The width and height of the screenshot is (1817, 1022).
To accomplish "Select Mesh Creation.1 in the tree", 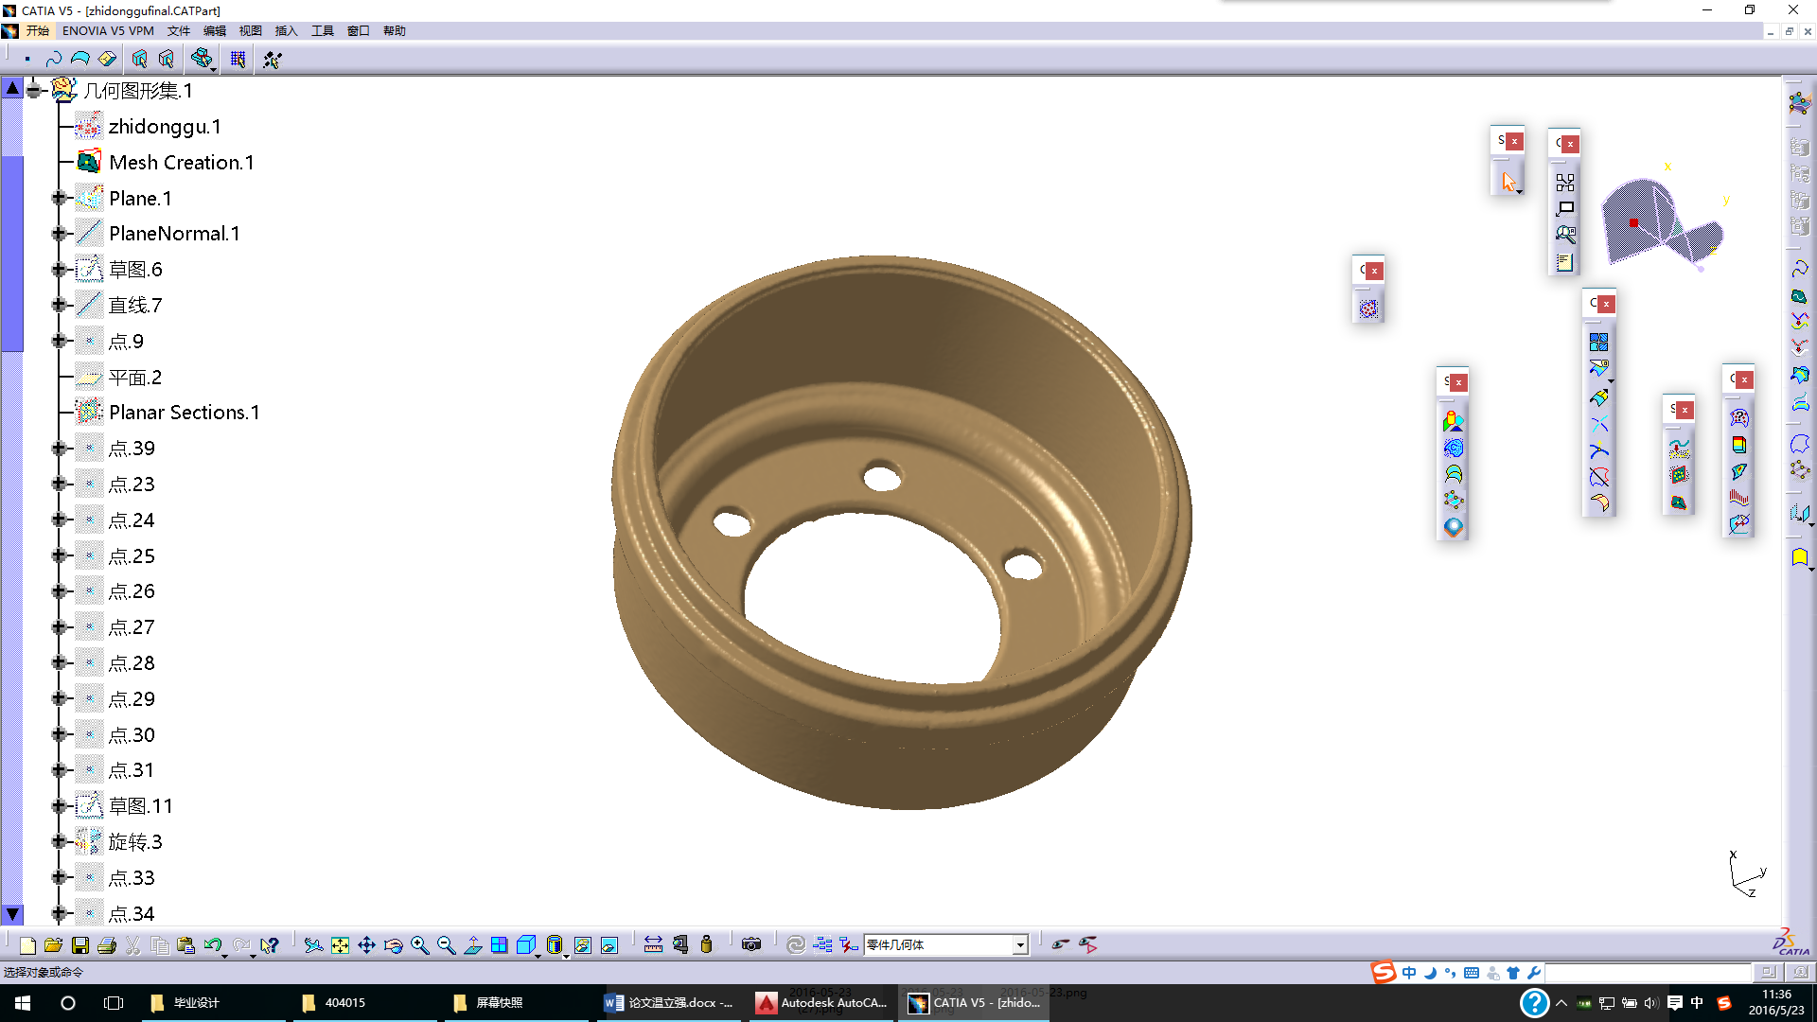I will (181, 162).
